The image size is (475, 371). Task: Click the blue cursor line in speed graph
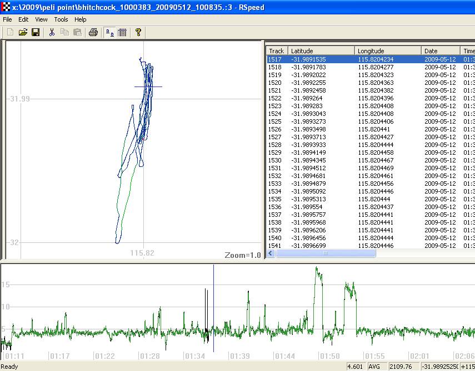coord(213,294)
